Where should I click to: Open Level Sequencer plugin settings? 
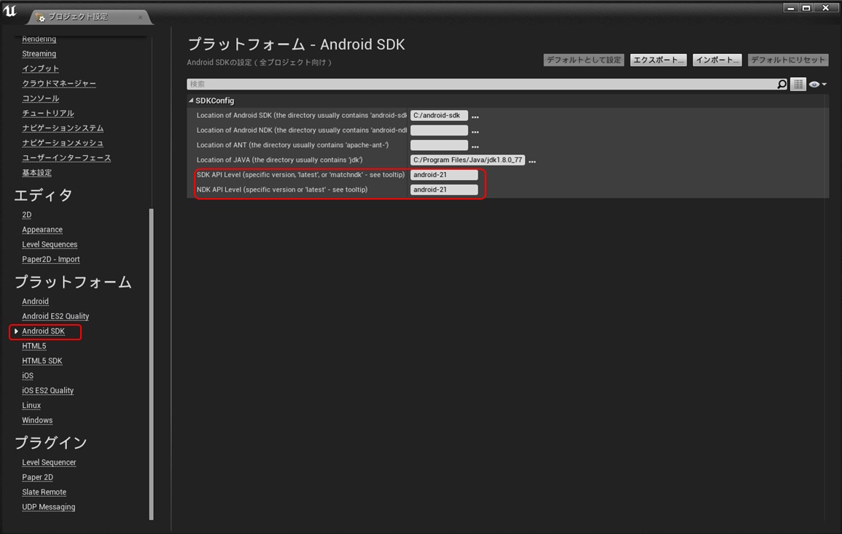tap(49, 462)
